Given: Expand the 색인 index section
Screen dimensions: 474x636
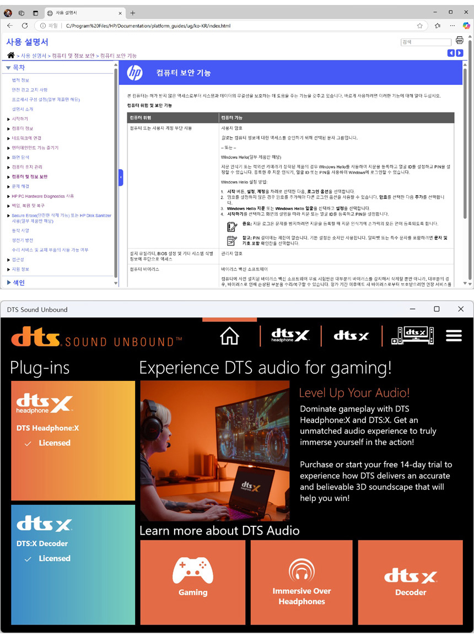Looking at the screenshot, I should pyautogui.click(x=8, y=283).
